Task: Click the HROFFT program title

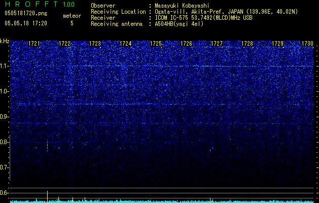Action: (x=31, y=4)
